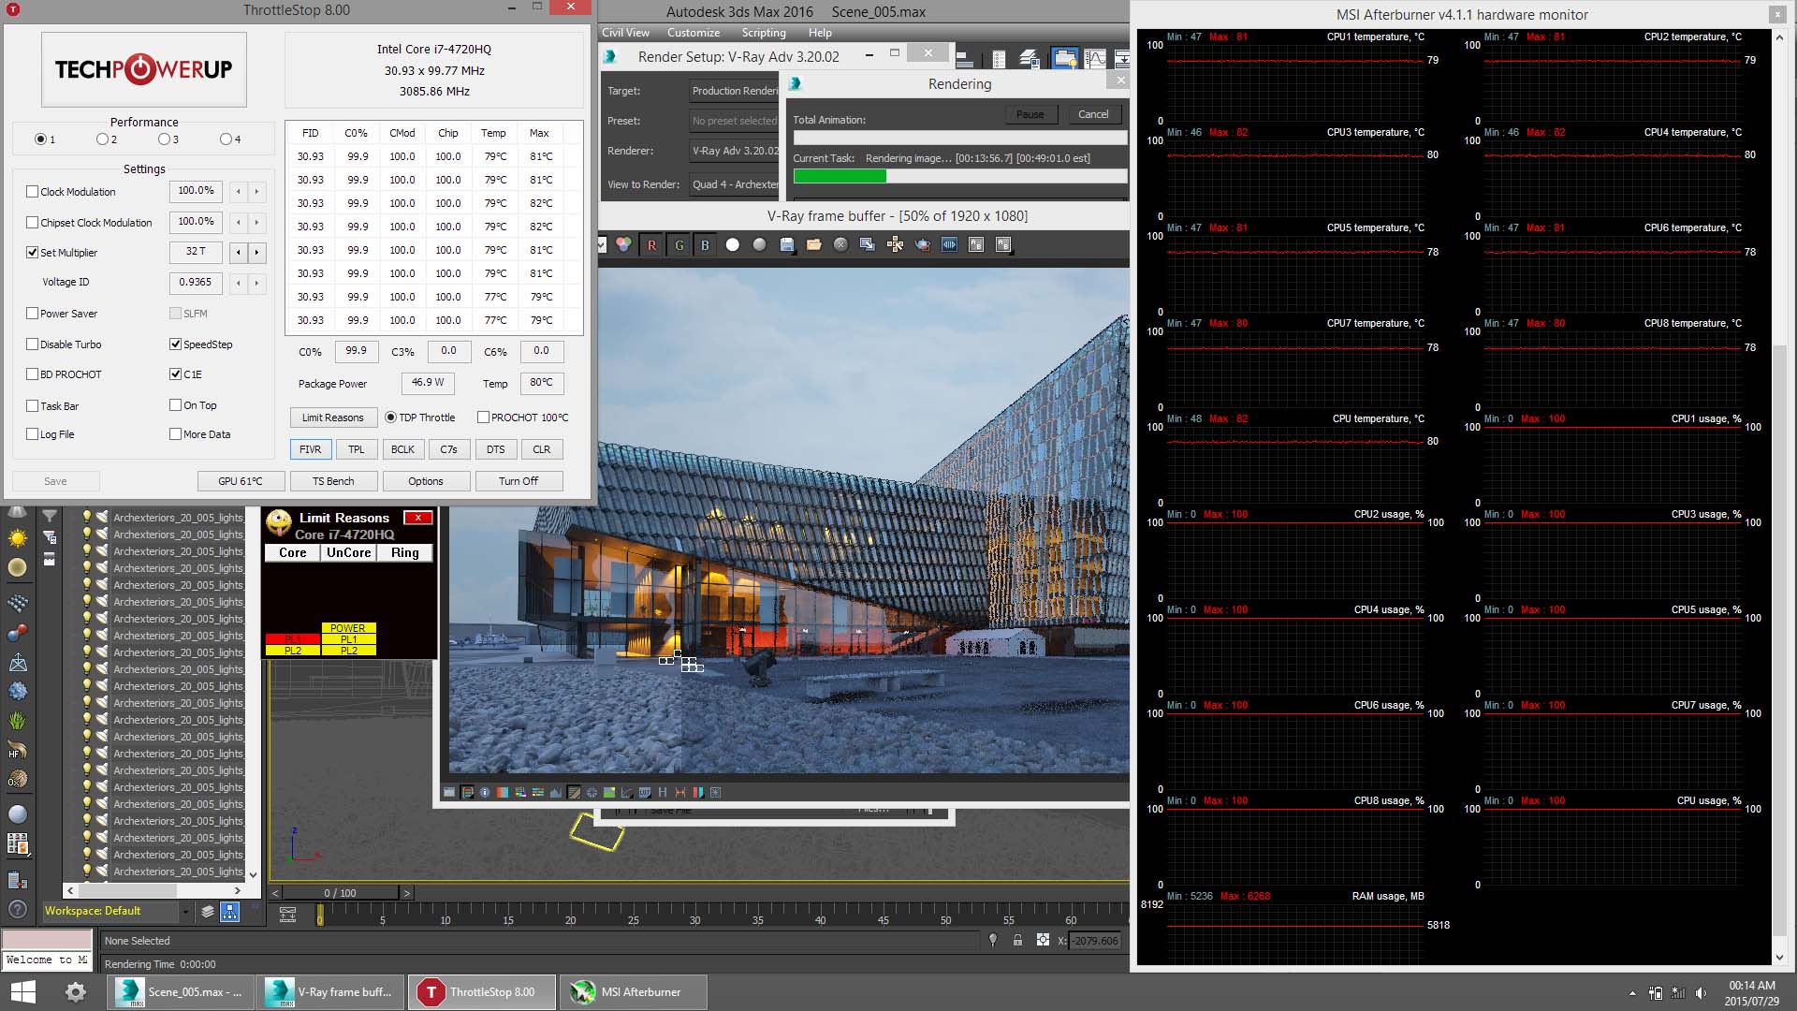Open help question mark icon in left toolbar
This screenshot has width=1797, height=1011.
(x=18, y=909)
